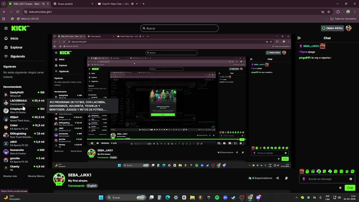Expand hidden system tray icons chevron
The width and height of the screenshot is (359, 202).
point(296,198)
